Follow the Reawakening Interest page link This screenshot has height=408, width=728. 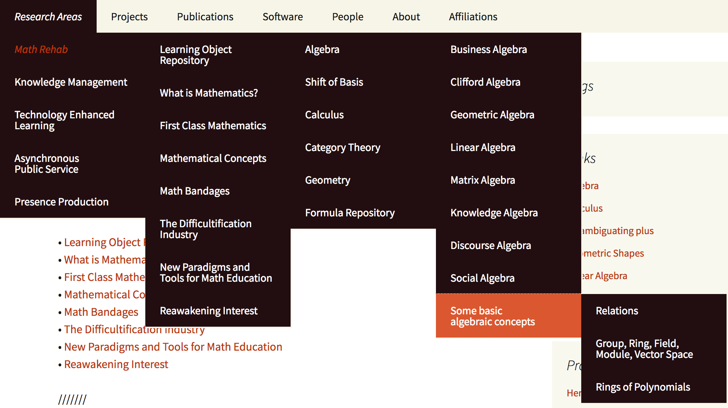(x=116, y=364)
